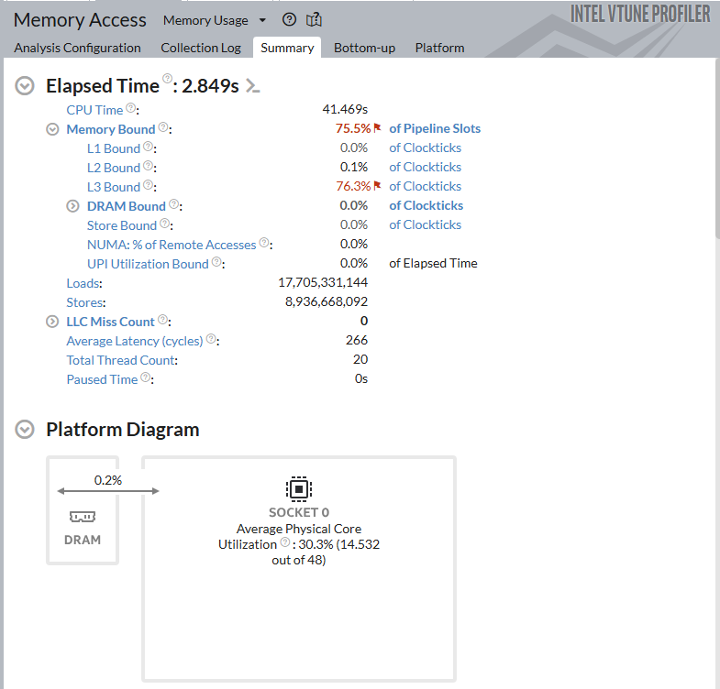
Task: Click help icon beside UPI Utilization Bound
Action: [x=216, y=262]
